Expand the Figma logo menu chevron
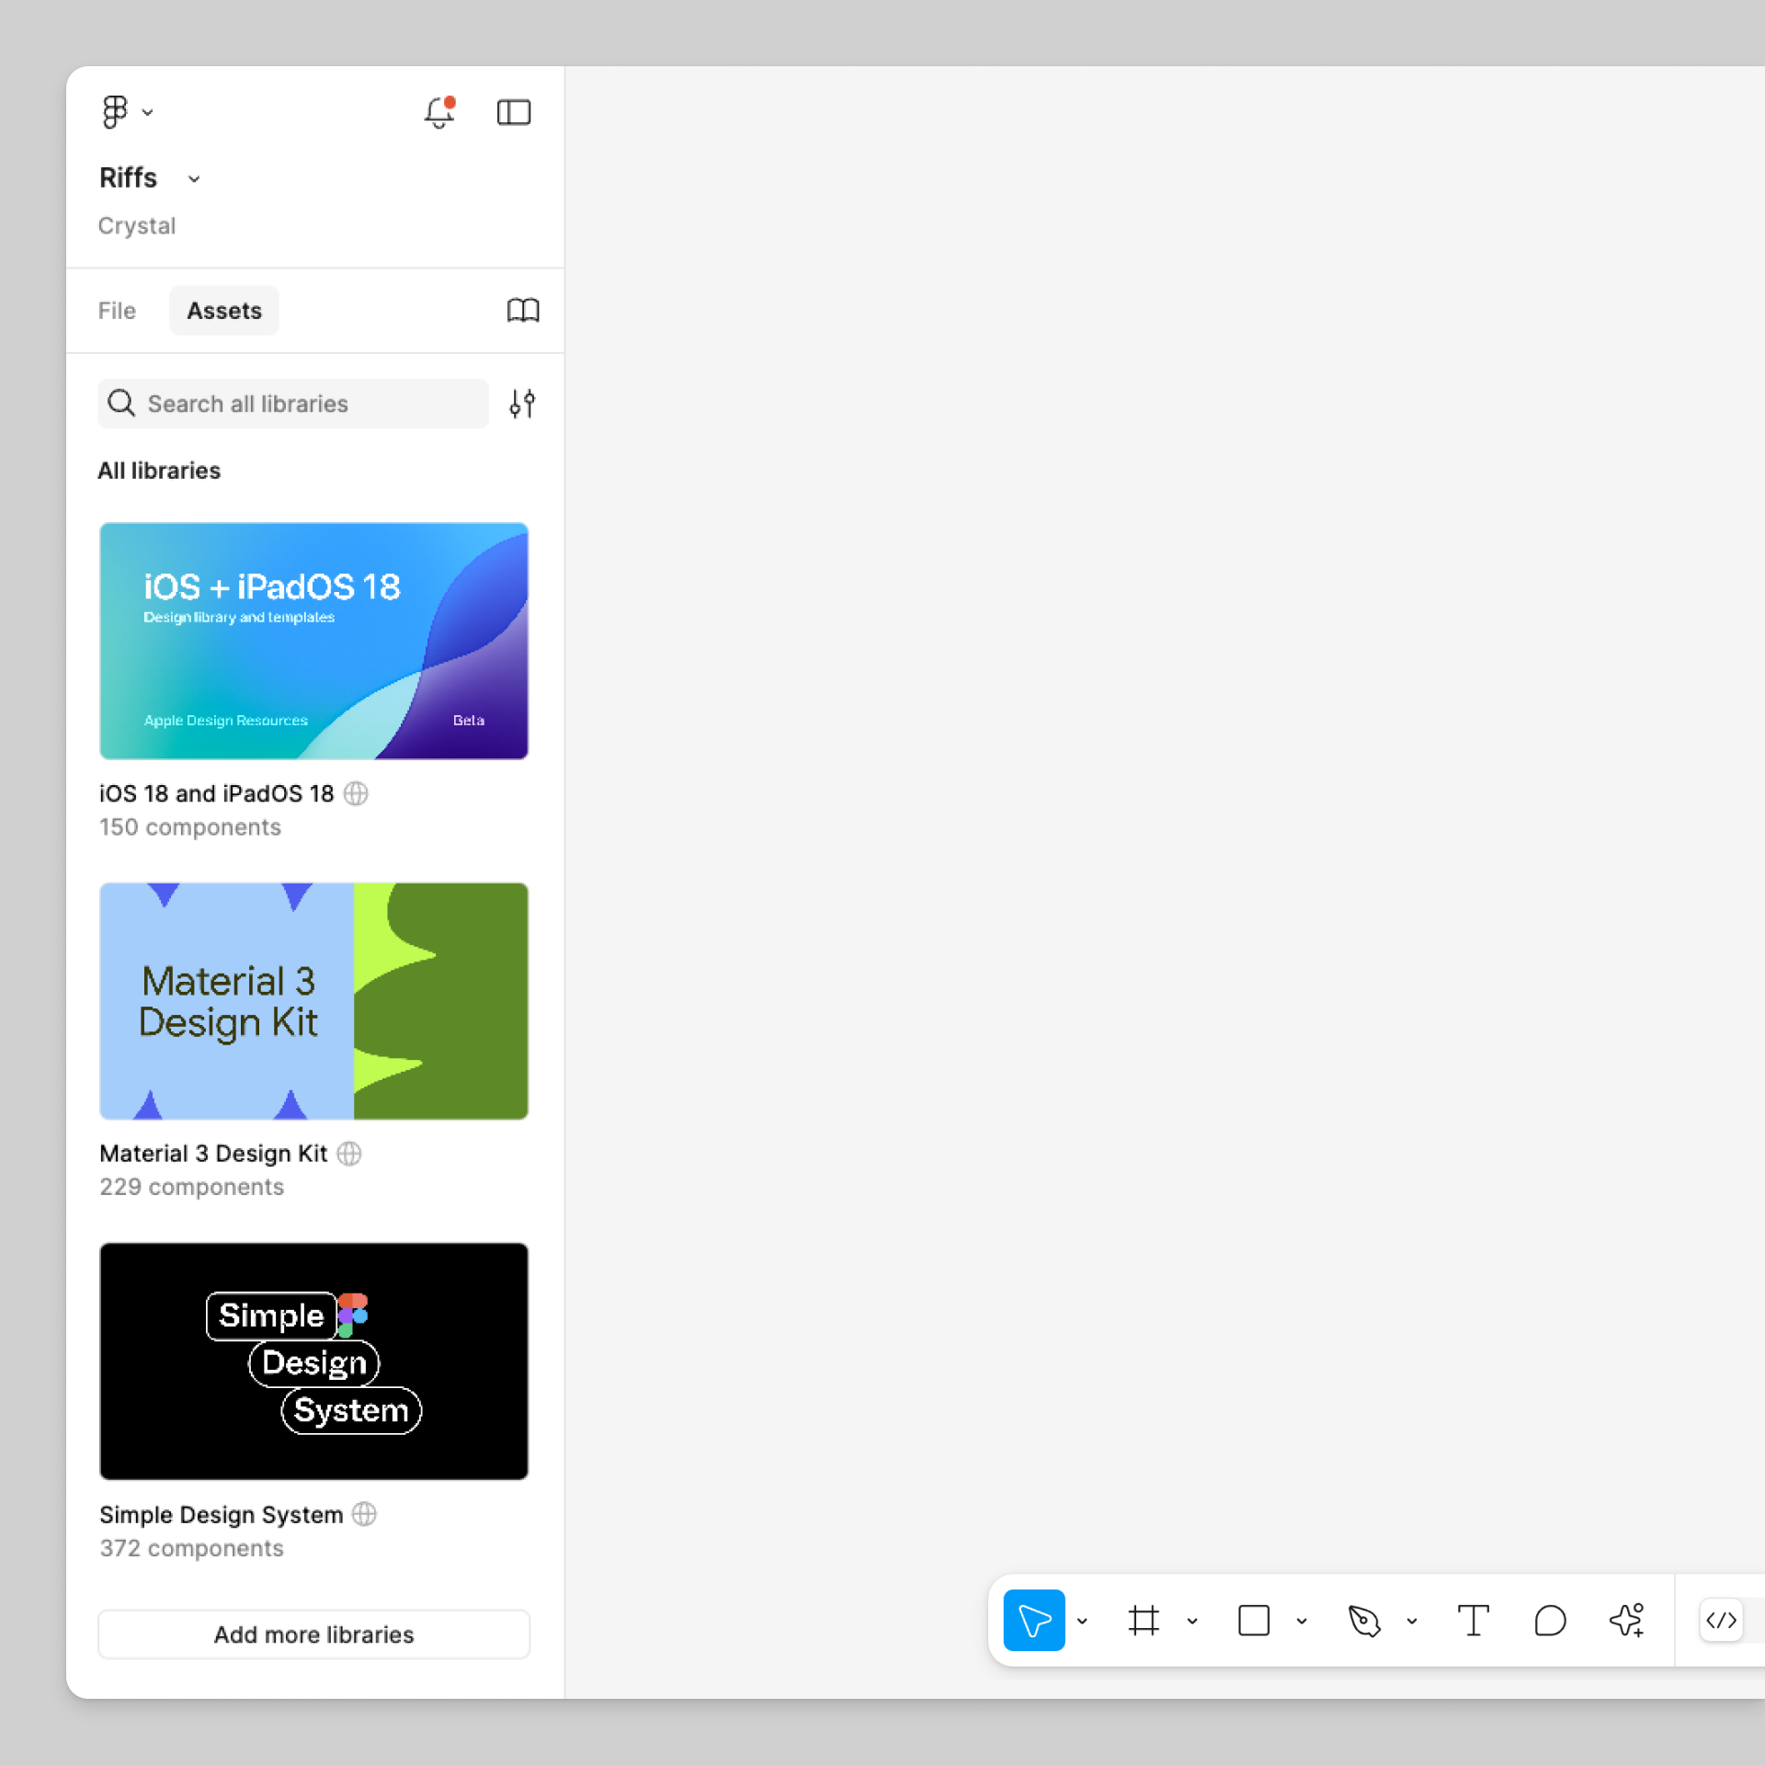1765x1765 pixels. point(147,112)
